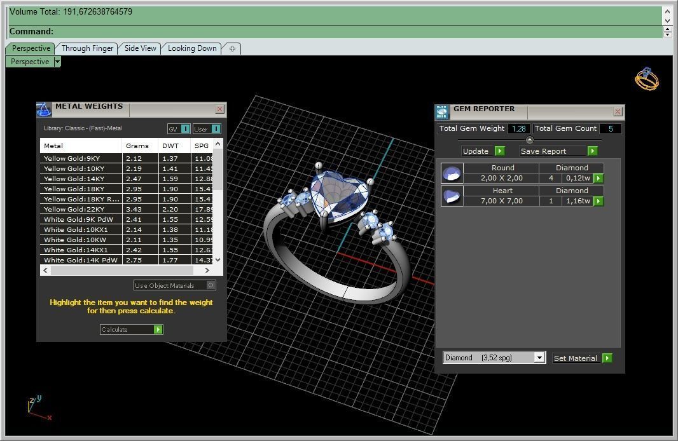
Task: Open the Perspective viewport dropdown arrow
Action: coord(57,62)
